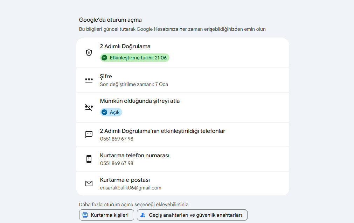Click the Etkinleştirme tarihi: 21:06 status badge
Viewport: 354px width, 223px height.
point(135,58)
